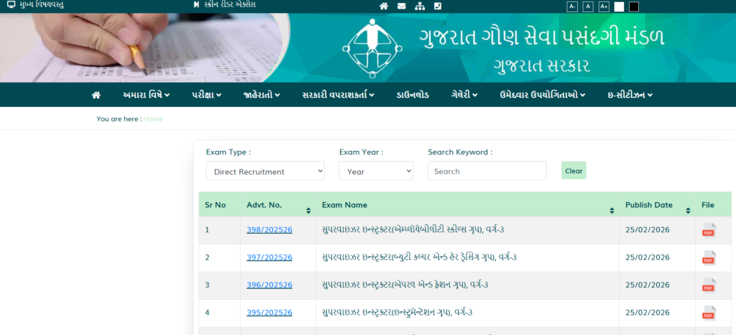Click publish date 25/02/2026 in row 3
The height and width of the screenshot is (335, 736).
pos(648,285)
